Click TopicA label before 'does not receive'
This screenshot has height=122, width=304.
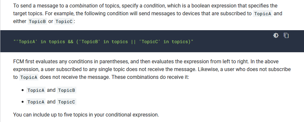click(29, 77)
